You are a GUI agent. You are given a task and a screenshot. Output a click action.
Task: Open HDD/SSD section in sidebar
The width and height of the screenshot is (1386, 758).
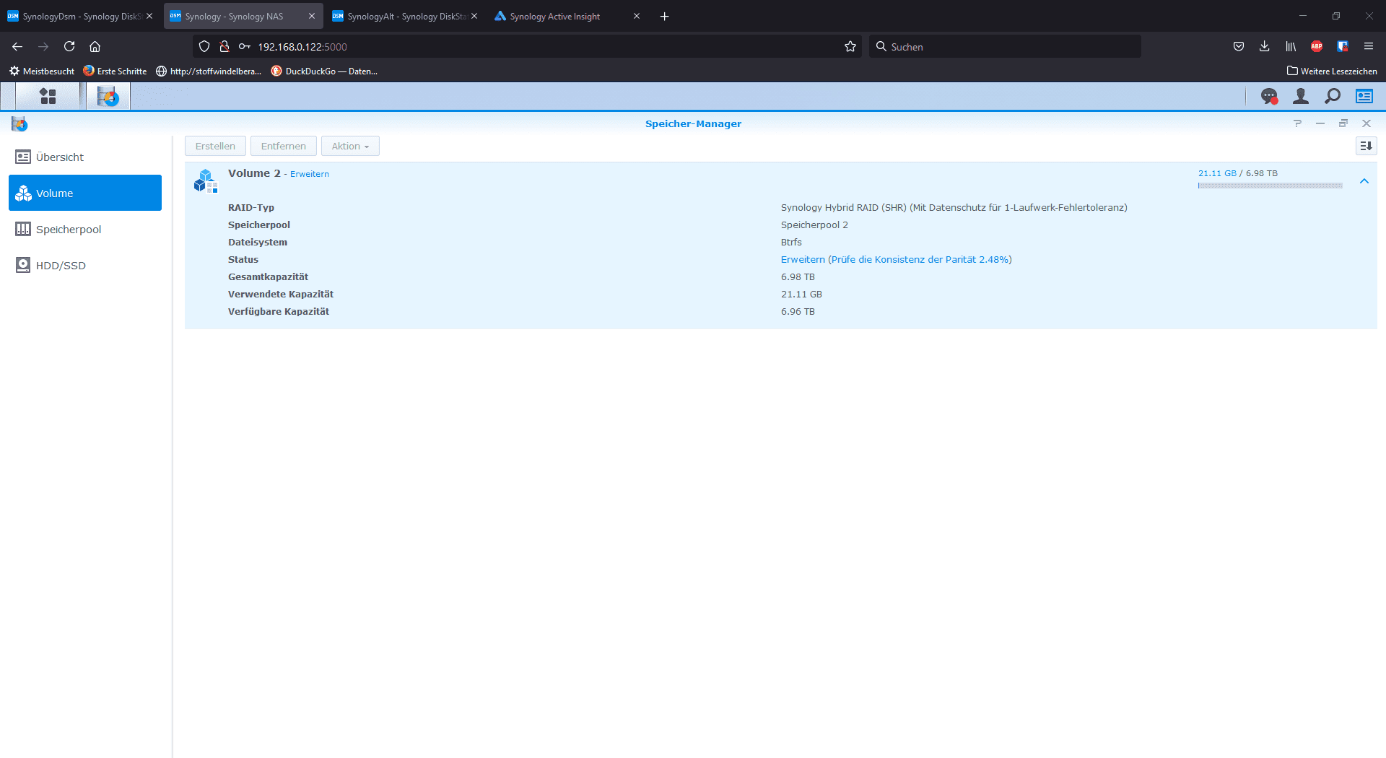click(x=85, y=265)
